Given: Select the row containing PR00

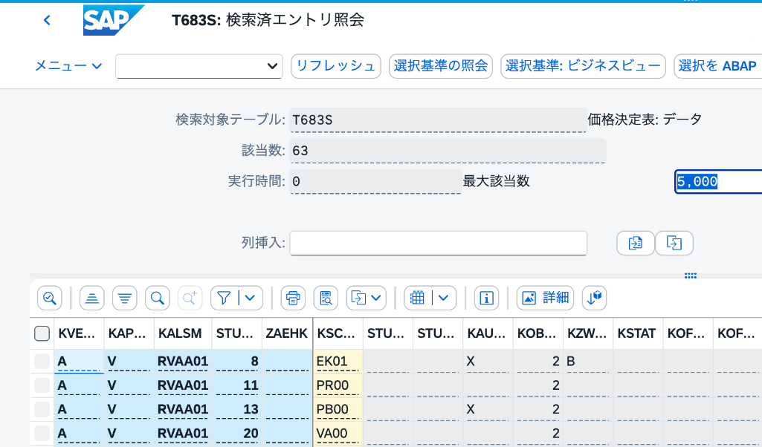Looking at the screenshot, I should [x=42, y=385].
